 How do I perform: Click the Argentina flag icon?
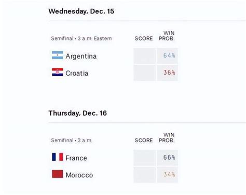[58, 55]
